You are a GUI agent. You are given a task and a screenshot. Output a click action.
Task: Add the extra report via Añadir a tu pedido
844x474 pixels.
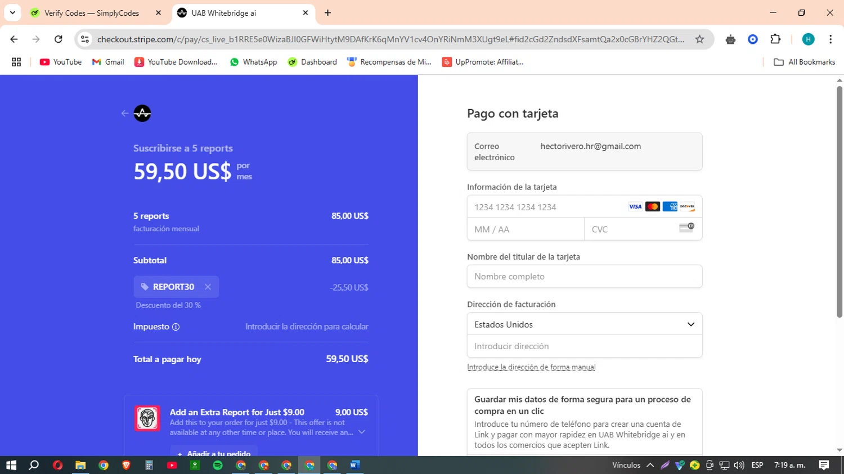(214, 452)
